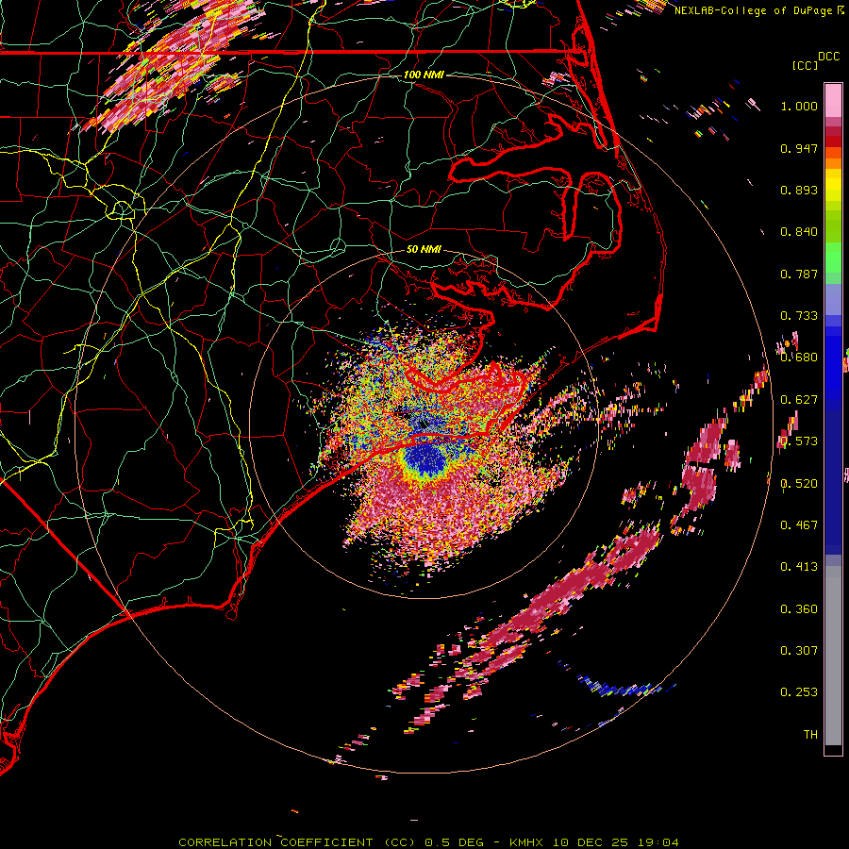Viewport: 849px width, 849px height.
Task: Click the 0.893 scale value
Action: [799, 190]
